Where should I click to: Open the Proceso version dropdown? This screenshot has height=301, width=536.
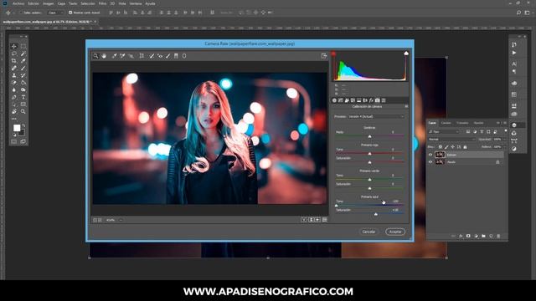(x=376, y=116)
